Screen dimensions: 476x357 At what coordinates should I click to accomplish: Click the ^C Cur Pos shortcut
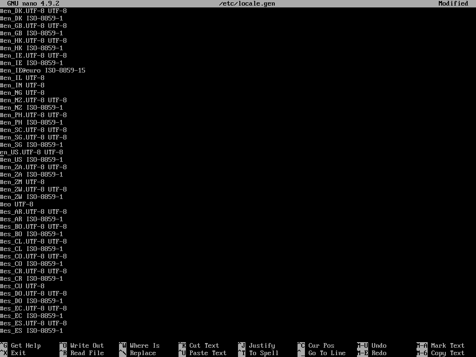316,345
